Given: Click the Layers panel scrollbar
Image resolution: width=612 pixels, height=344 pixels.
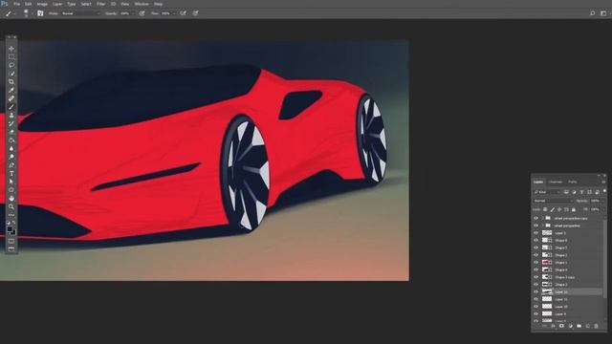Looking at the screenshot, I should click(x=605, y=259).
